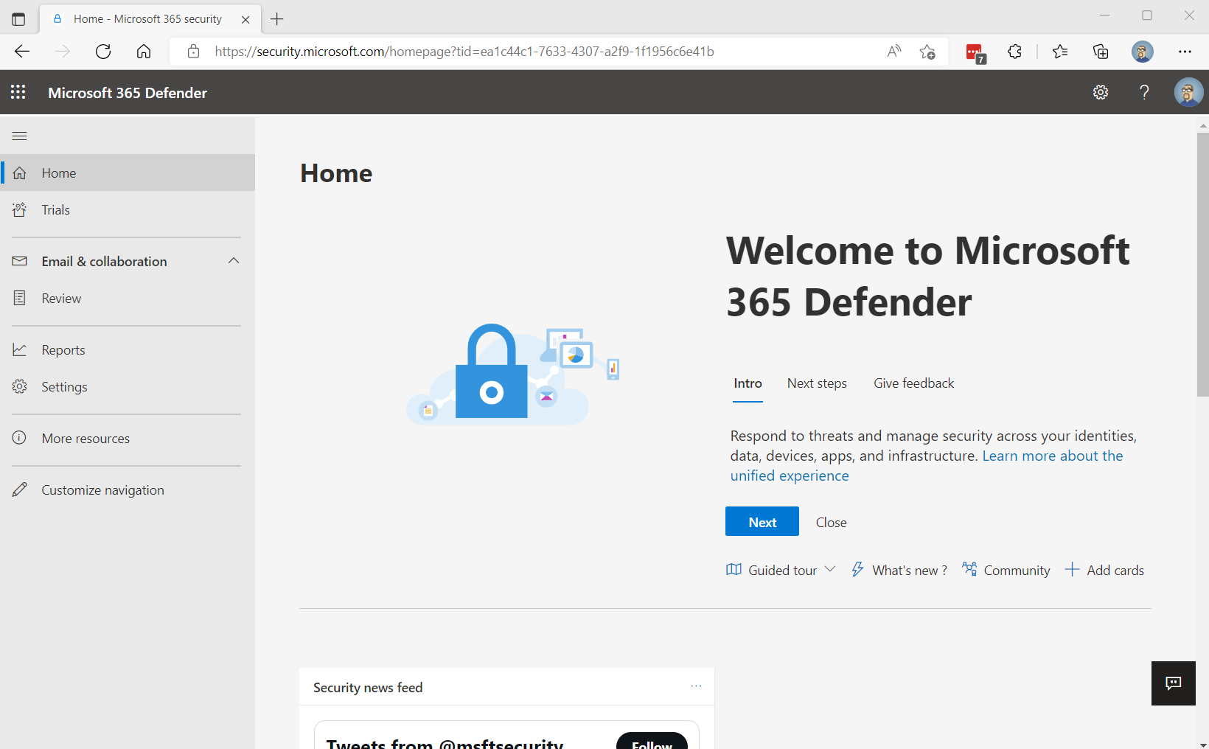The height and width of the screenshot is (749, 1209).
Task: Switch to the Next steps tab
Action: click(x=816, y=383)
